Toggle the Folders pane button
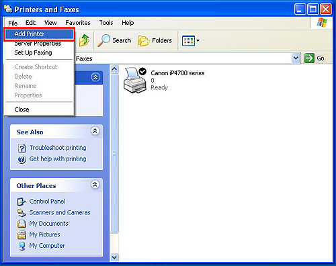 tap(155, 40)
